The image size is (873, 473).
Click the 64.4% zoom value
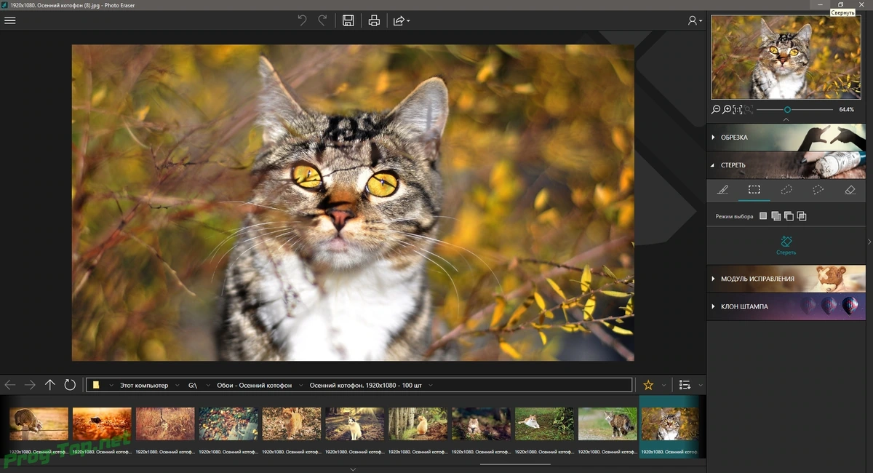pyautogui.click(x=846, y=109)
